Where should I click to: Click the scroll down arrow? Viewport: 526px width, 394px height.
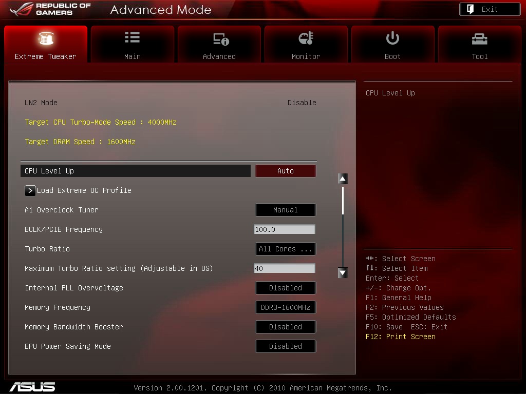point(343,273)
